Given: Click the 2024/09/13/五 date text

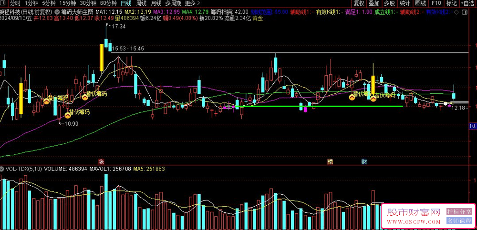Looking at the screenshot, I should click(16, 18).
